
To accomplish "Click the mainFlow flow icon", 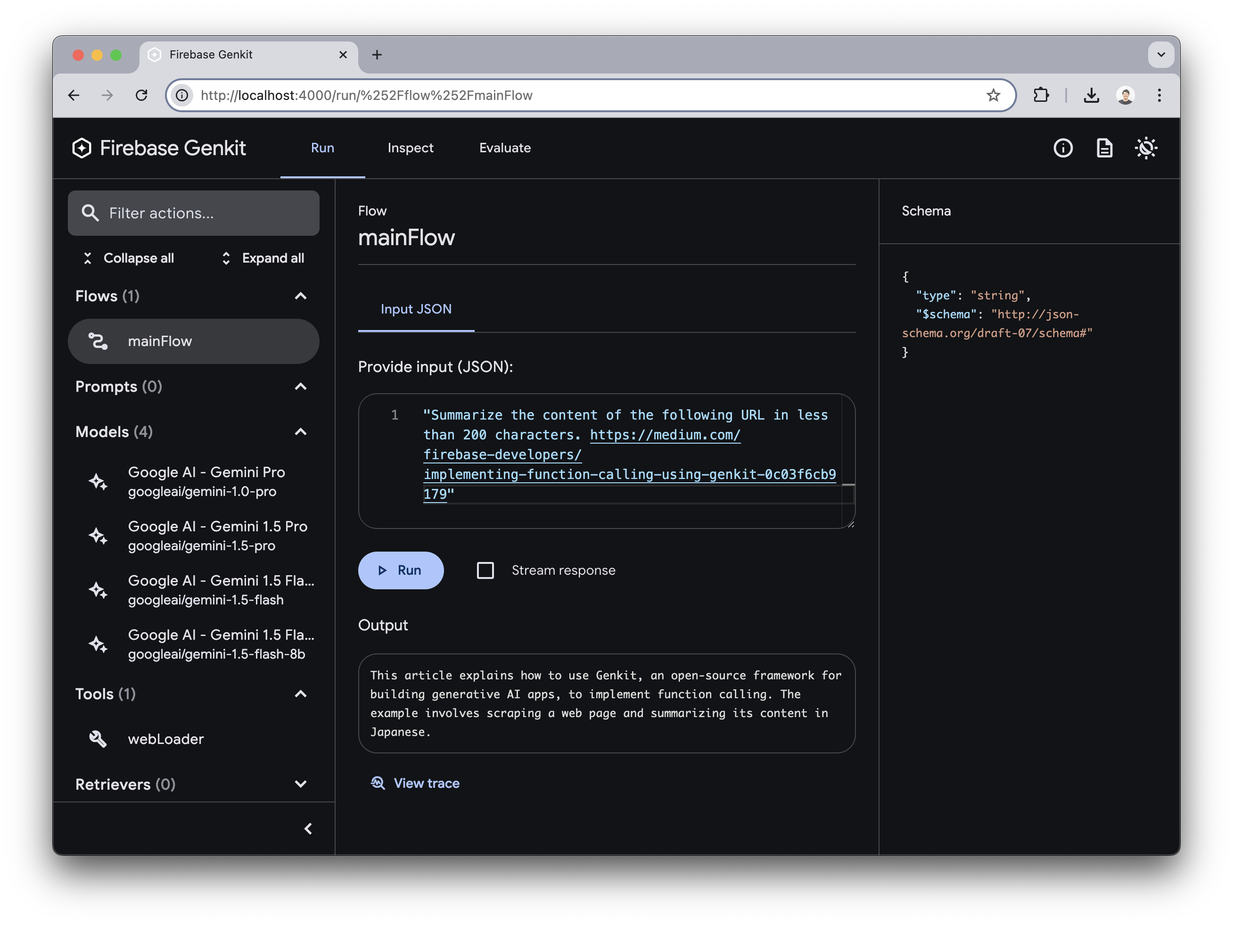I will [99, 341].
